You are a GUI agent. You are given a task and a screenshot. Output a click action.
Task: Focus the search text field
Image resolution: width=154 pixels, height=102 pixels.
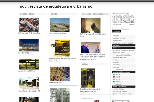tap(120, 28)
